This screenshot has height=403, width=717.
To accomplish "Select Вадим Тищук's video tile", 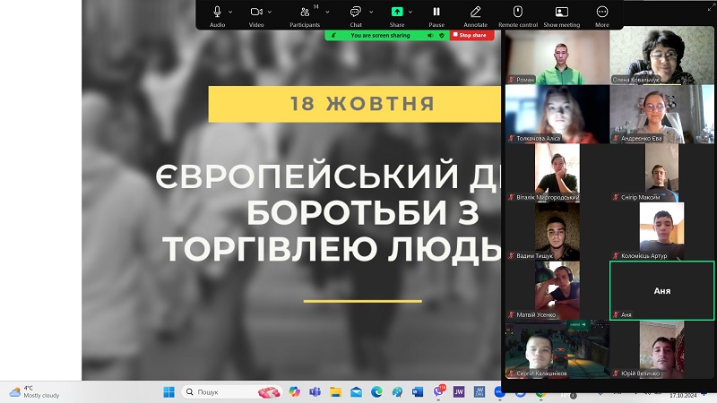I will tap(557, 232).
